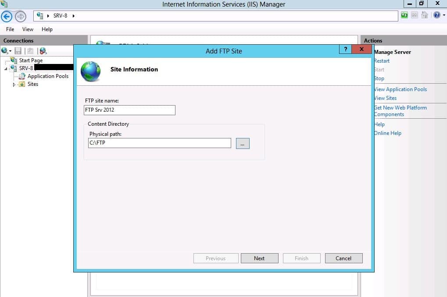Click the Save icon in Connections toolbar
447x297 pixels.
[18, 51]
